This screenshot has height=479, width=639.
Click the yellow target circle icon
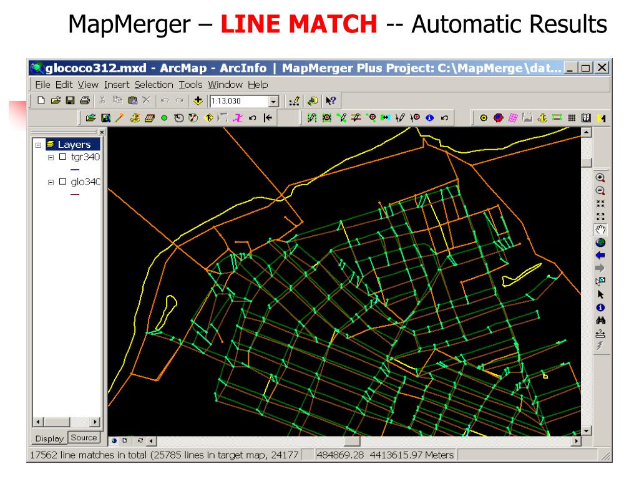point(484,118)
